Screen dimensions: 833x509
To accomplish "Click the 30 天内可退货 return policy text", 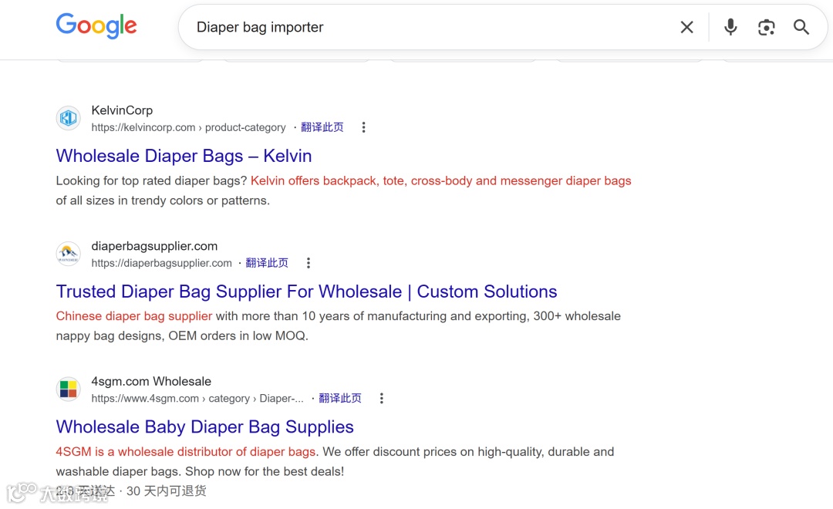I will pos(167,491).
